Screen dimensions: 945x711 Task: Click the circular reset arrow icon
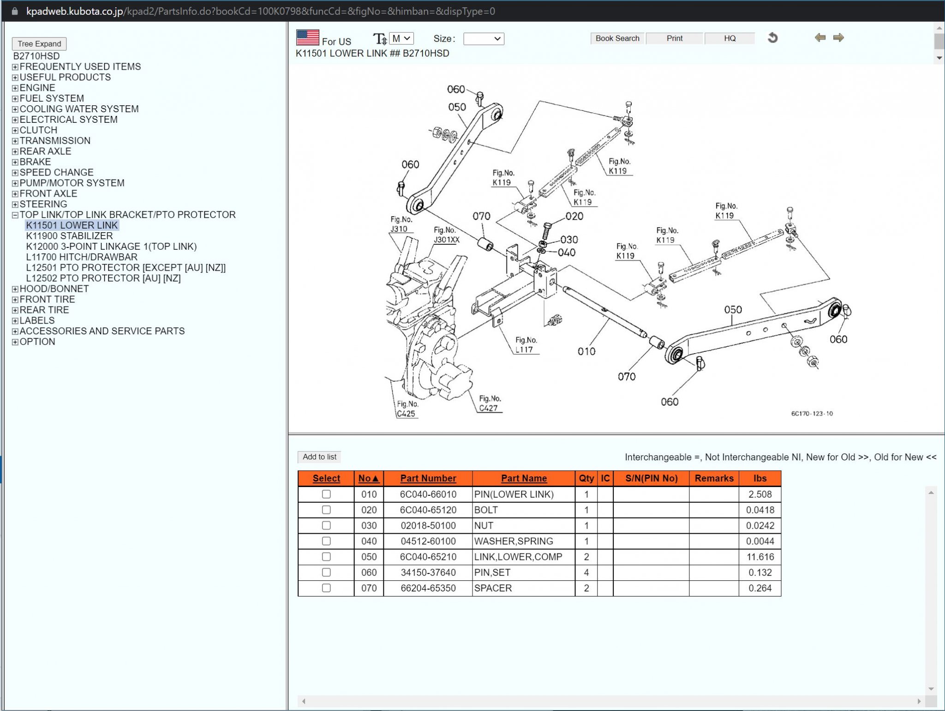[x=773, y=38]
